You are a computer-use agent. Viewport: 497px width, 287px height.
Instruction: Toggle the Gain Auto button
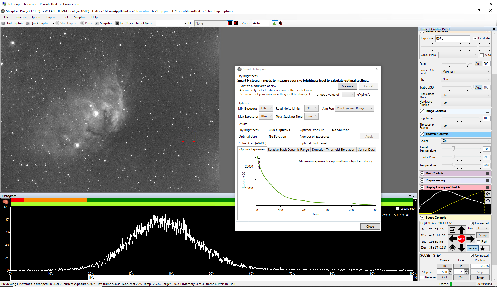(x=478, y=64)
